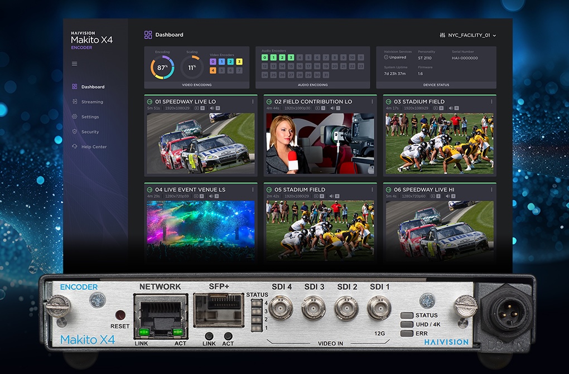Screen dimensions: 569x374
Task: Click audio speaker icon on 06 SPEEDWAY LIVE HI card
Action: (x=447, y=196)
